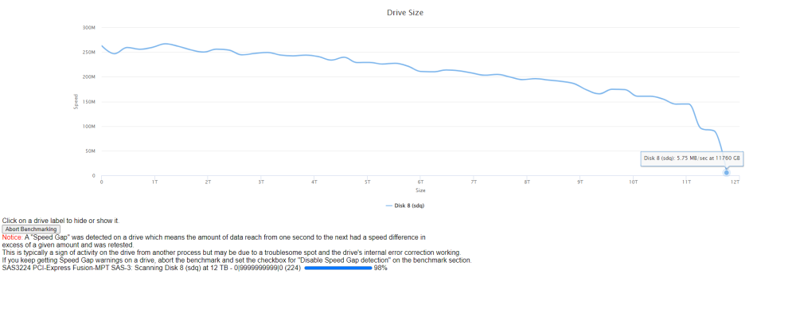Viewport: 796px width, 321px height.
Task: Click the red Notice text
Action: (x=12, y=237)
